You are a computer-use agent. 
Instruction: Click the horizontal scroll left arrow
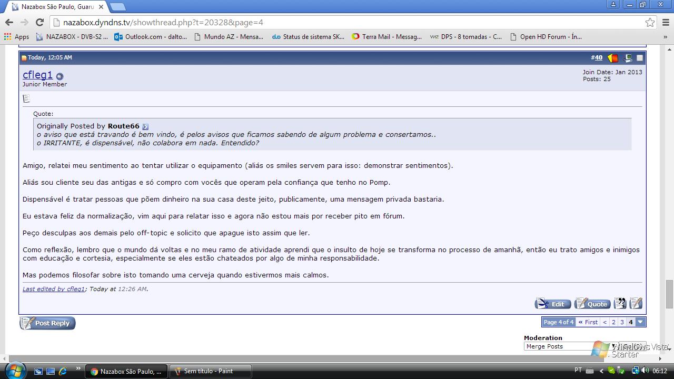pos(4,358)
